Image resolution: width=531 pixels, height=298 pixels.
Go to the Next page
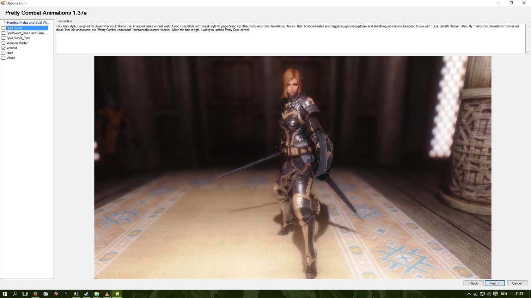pos(495,283)
